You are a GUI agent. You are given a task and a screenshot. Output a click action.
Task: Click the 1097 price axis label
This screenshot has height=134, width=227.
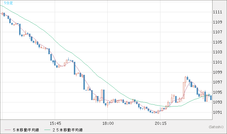pos(217,82)
